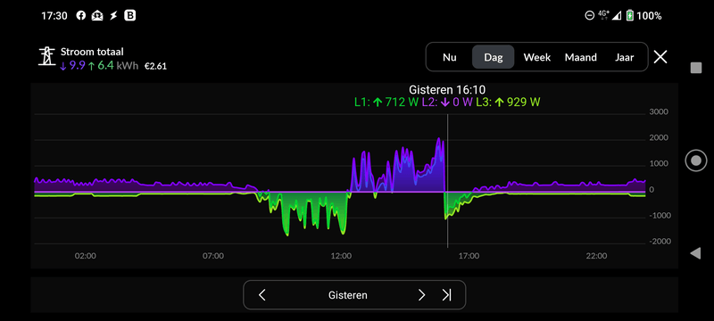The image size is (714, 321).
Task: Close the Stroom totaal graph view
Action: point(660,57)
